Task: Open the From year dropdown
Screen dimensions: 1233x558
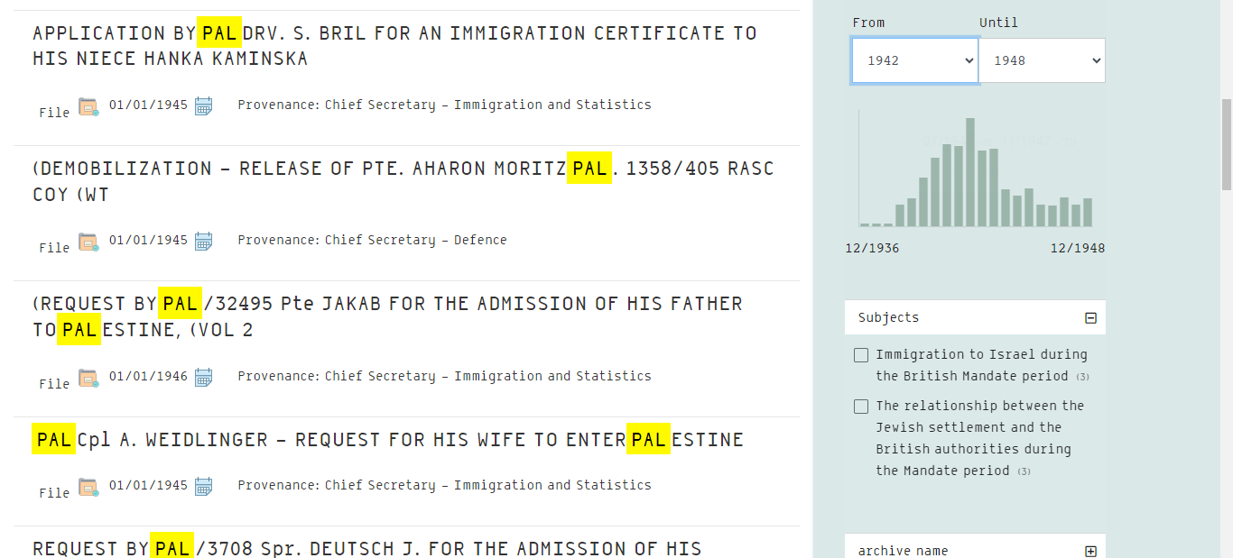Action: pyautogui.click(x=915, y=60)
